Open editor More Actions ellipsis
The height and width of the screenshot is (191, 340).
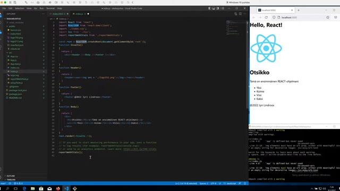(x=245, y=14)
